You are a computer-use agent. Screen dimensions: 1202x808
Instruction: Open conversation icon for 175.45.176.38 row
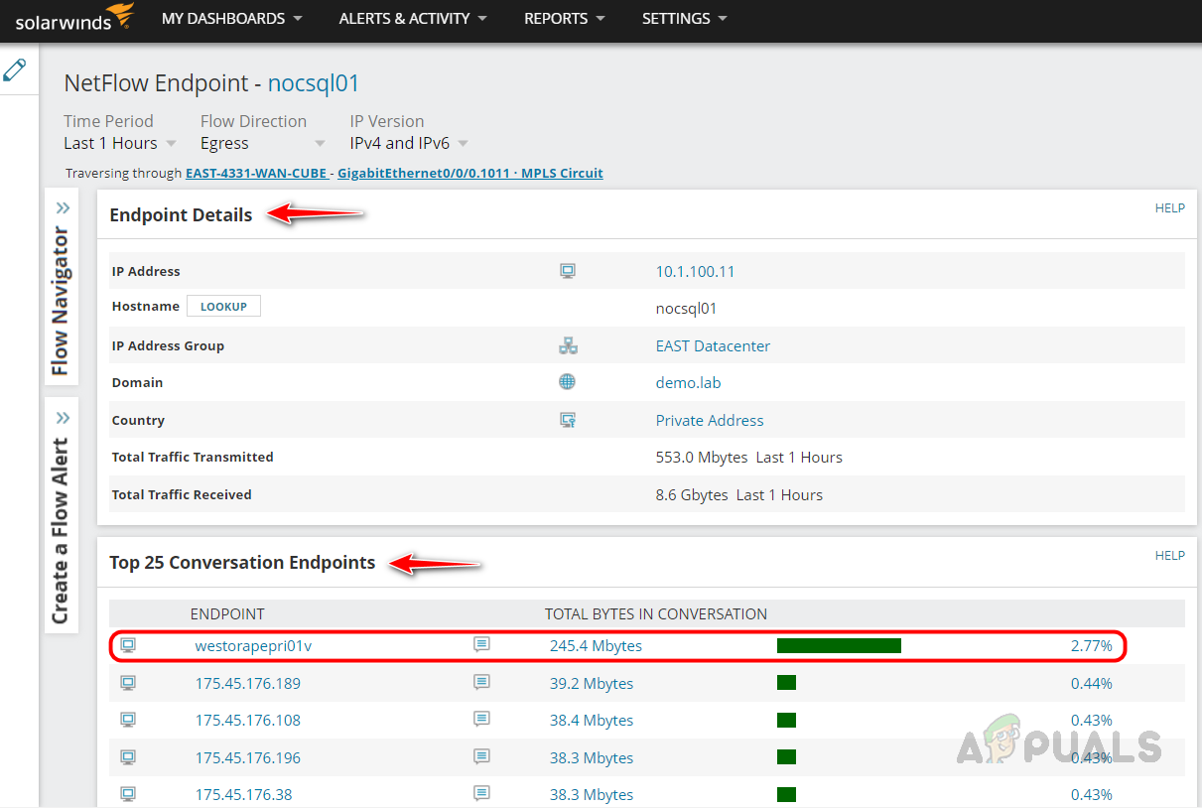(x=481, y=794)
